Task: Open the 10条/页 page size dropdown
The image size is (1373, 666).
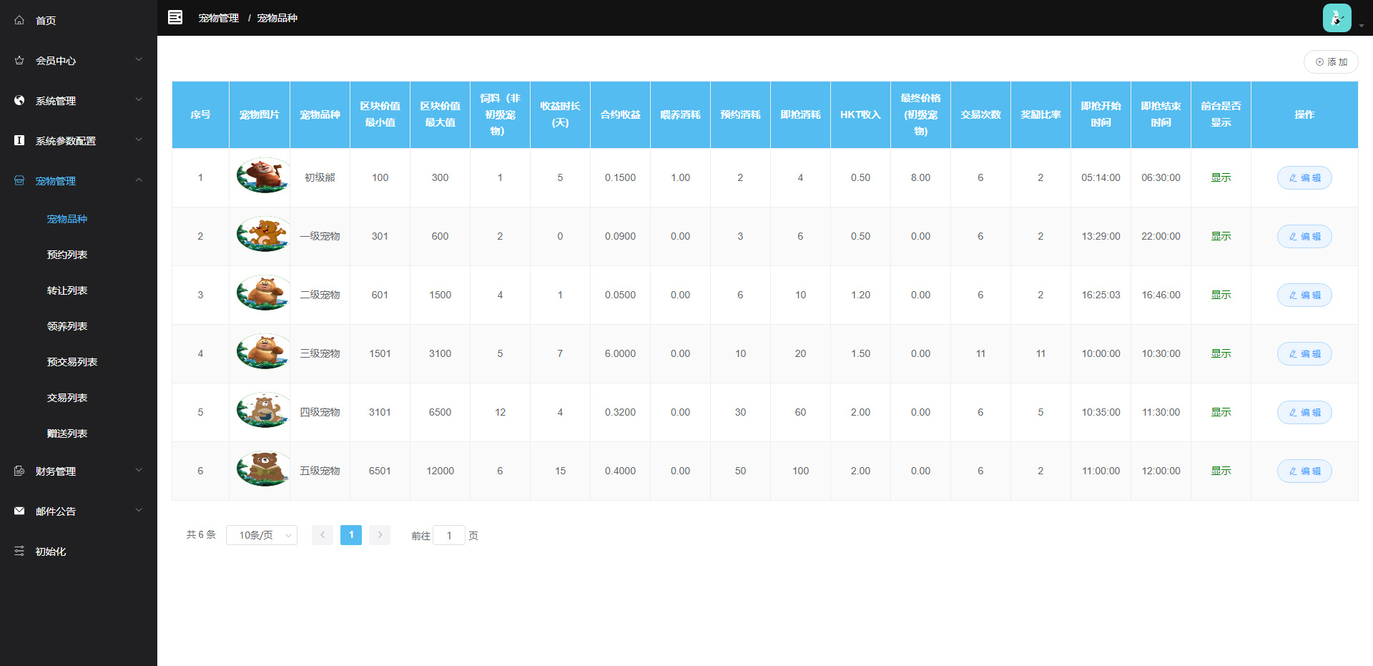Action: tap(262, 535)
